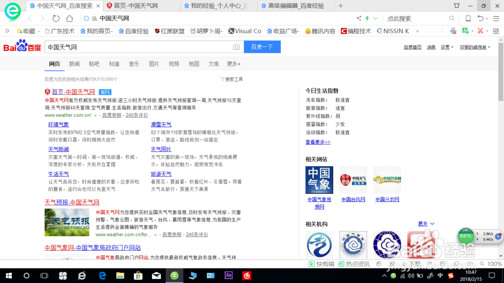Click 查看更多>> under life index
Image resolution: width=504 pixels, height=283 pixels.
(318, 142)
